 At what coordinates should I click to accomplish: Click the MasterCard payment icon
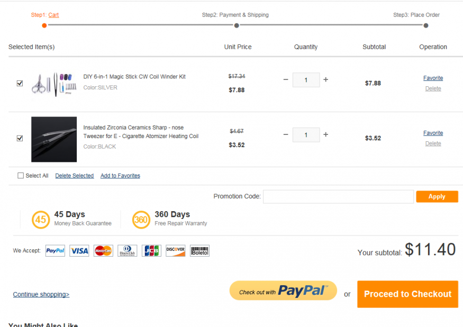(103, 251)
